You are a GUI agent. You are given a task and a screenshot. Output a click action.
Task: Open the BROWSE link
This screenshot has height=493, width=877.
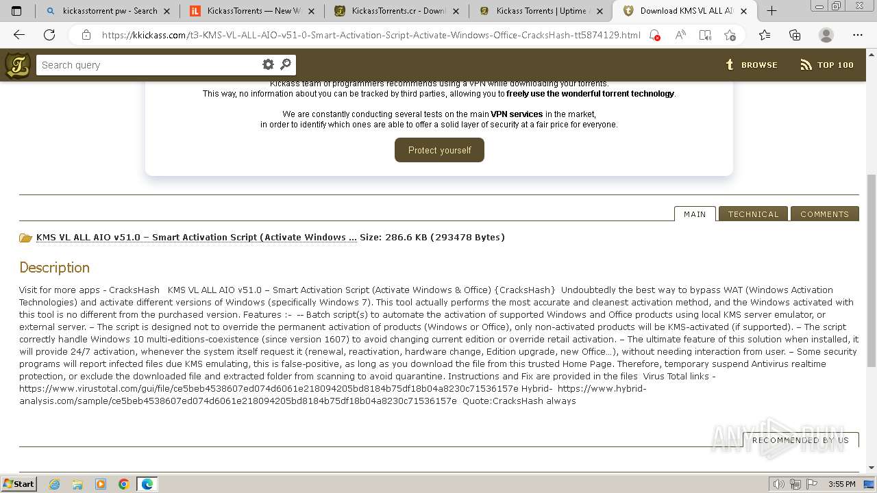coord(752,65)
